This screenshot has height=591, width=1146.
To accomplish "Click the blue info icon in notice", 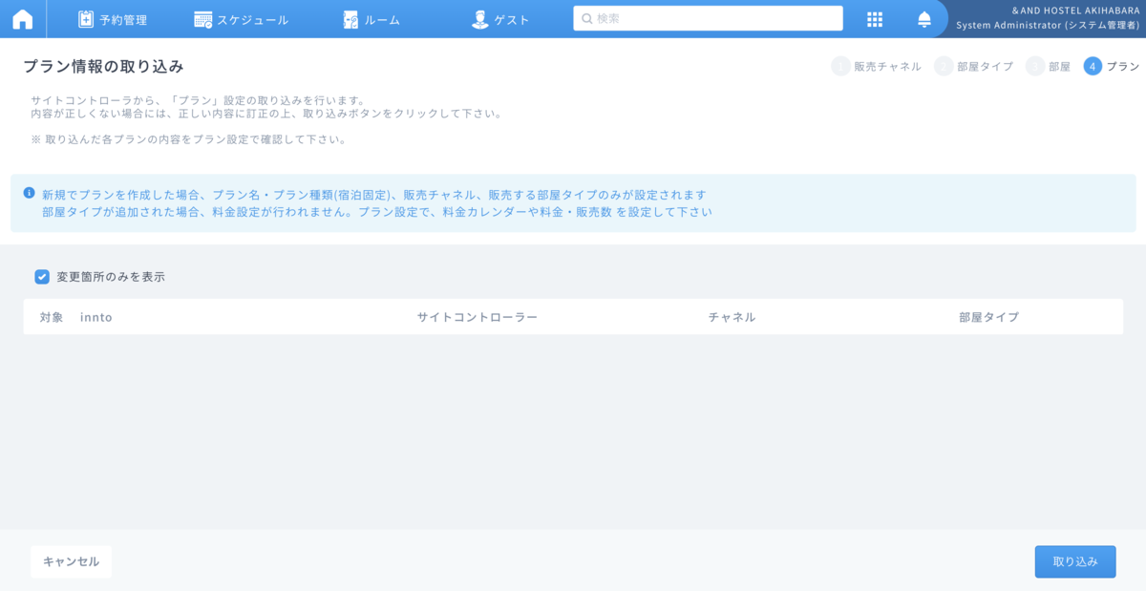I will [30, 193].
